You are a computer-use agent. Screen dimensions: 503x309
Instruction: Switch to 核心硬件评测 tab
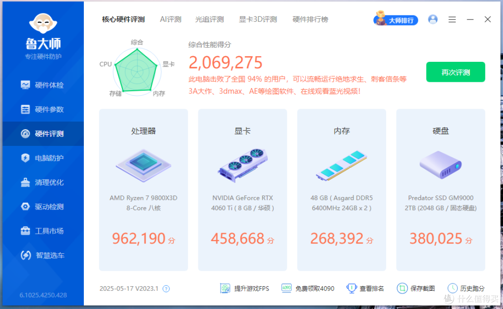123,20
